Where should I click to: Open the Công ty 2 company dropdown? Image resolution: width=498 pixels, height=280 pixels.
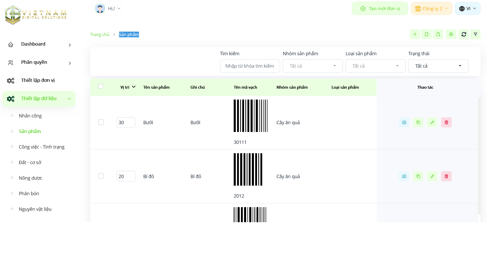(x=431, y=9)
